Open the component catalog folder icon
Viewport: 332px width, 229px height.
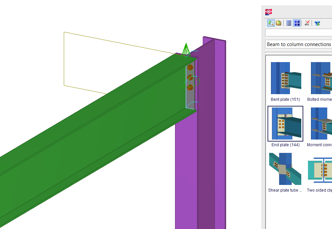pos(279,23)
